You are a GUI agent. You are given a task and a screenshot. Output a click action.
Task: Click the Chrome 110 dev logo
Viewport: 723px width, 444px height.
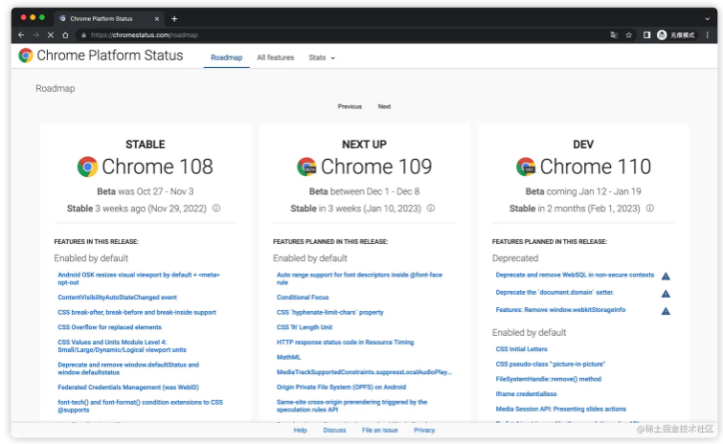click(x=526, y=166)
